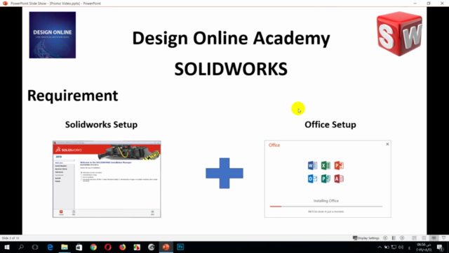Click the 'Slide 3 of 10' status indicator

pos(11,238)
